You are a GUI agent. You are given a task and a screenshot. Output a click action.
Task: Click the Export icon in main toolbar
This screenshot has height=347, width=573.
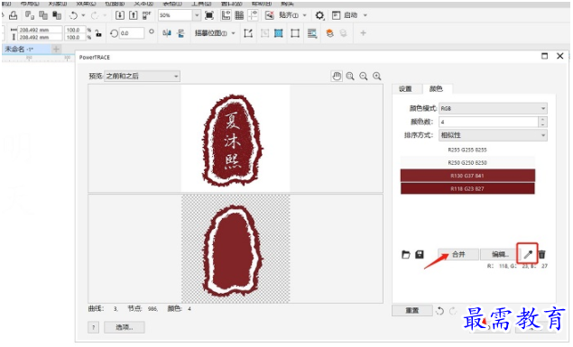pyautogui.click(x=133, y=15)
